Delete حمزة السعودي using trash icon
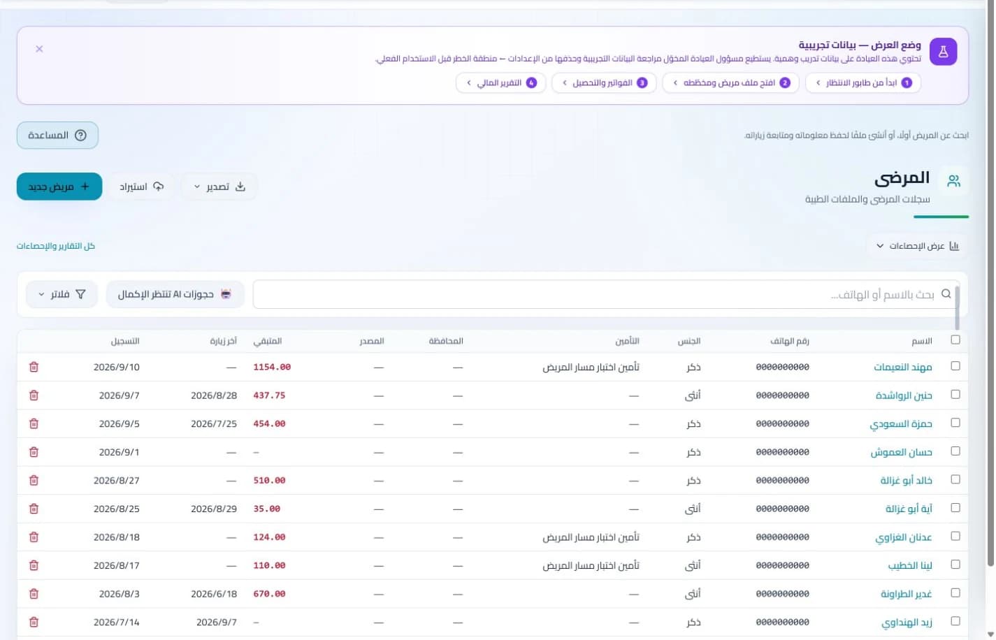Image resolution: width=996 pixels, height=640 pixels. click(x=34, y=423)
